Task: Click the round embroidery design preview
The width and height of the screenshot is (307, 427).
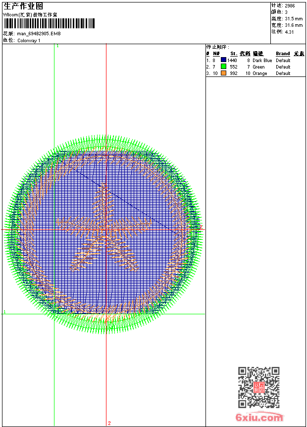Action: tap(104, 234)
